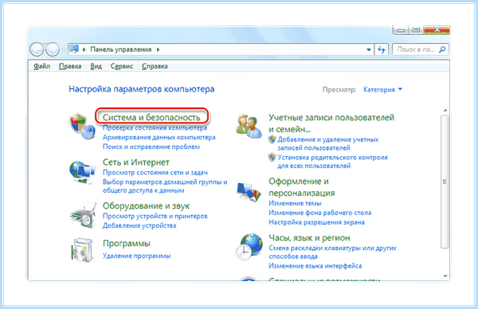This screenshot has width=478, height=309.
Task: Click the back navigation arrow button
Action: 37,49
